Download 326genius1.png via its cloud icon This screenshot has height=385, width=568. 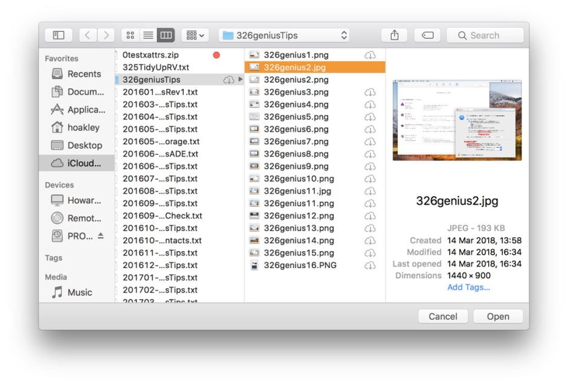(370, 55)
